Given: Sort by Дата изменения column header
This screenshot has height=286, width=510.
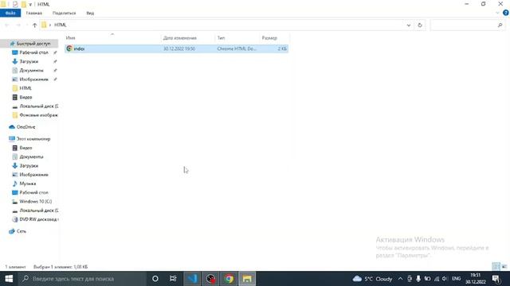Looking at the screenshot, I should [x=188, y=38].
